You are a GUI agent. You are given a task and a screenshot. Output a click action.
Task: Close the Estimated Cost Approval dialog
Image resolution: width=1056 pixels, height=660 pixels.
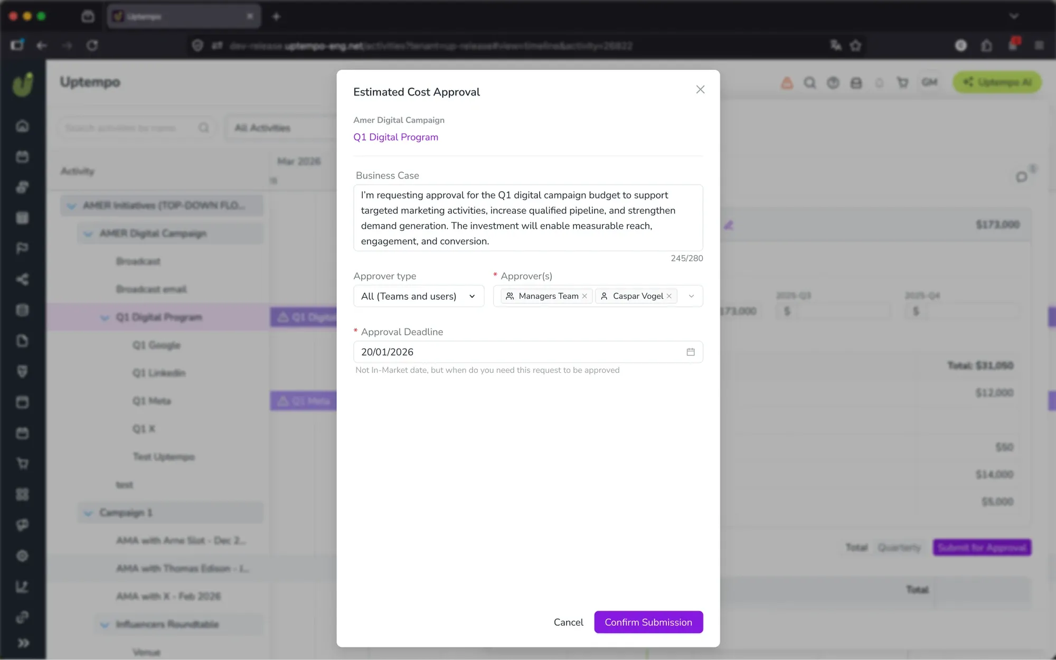coord(700,90)
